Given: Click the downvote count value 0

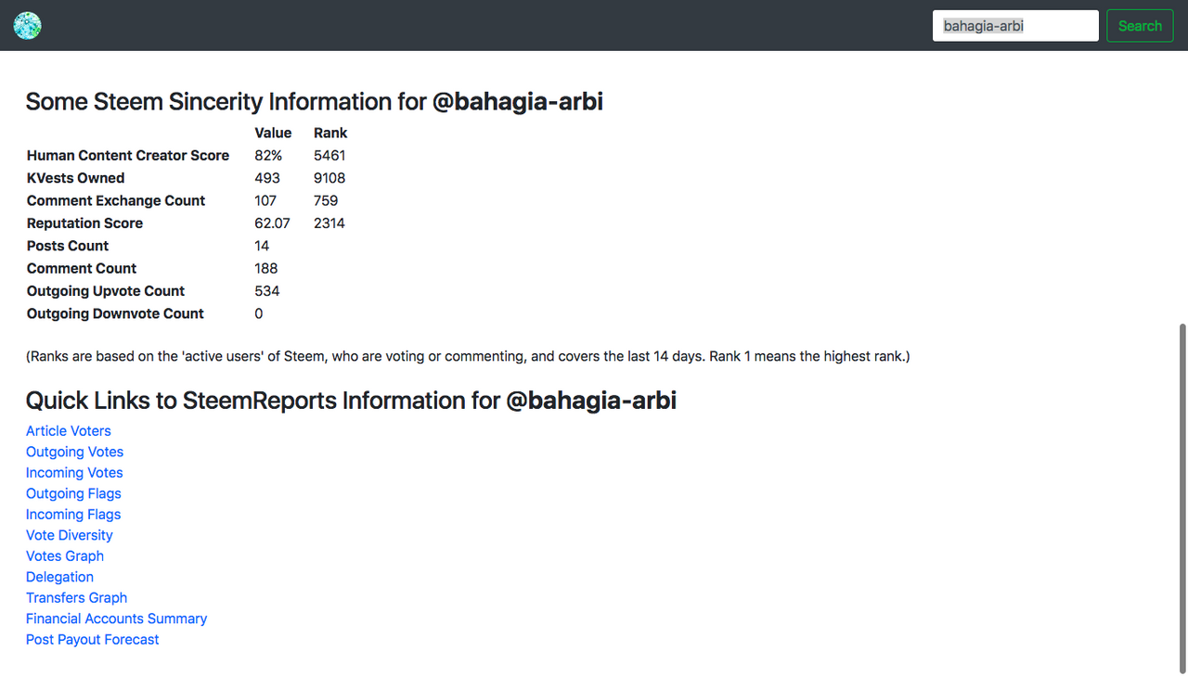Looking at the screenshot, I should (259, 313).
